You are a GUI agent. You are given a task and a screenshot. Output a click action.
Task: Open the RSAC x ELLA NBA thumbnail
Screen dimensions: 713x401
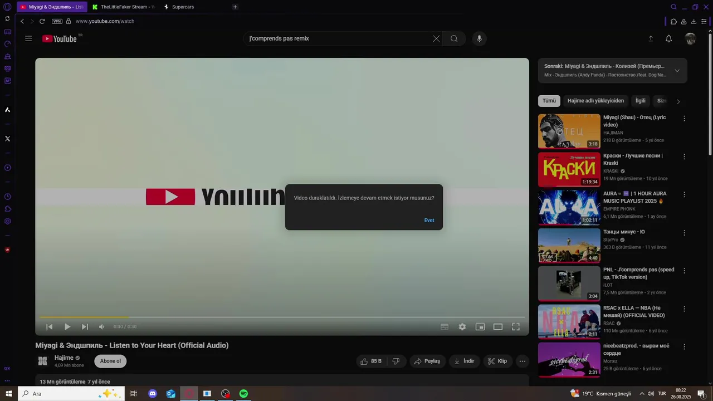[x=569, y=322]
